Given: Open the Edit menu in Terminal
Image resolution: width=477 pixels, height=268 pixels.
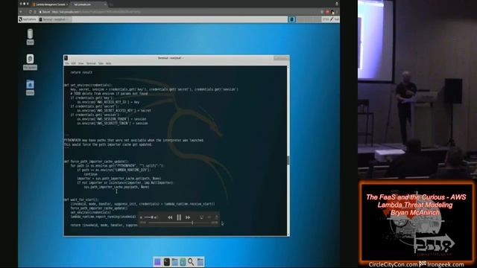Looking at the screenshot, I should click(x=73, y=63).
